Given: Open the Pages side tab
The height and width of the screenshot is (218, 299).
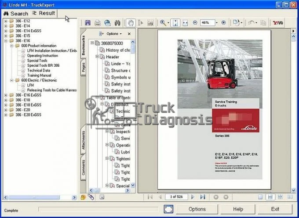Looking at the screenshot, I should [83, 68].
